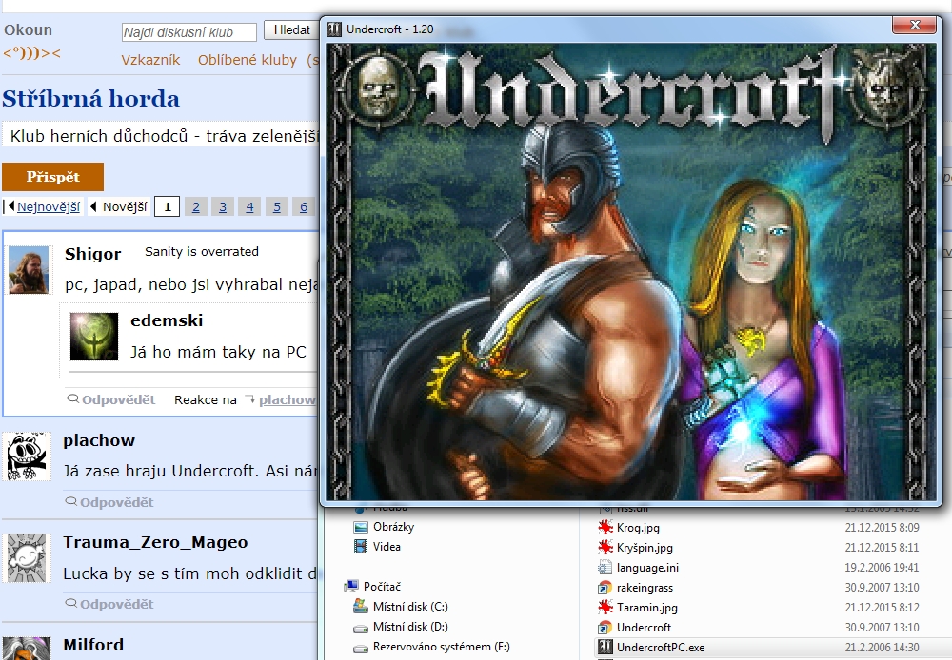Go to page 2 of the discussion
This screenshot has height=660, width=952.
pyautogui.click(x=195, y=207)
